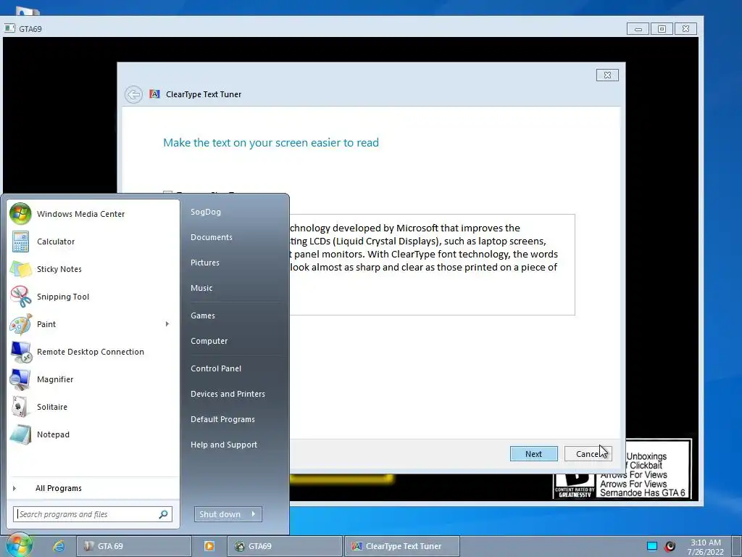Screen dimensions: 742x557
Task: Launch Remote Desktop Connection icon
Action: pos(20,352)
